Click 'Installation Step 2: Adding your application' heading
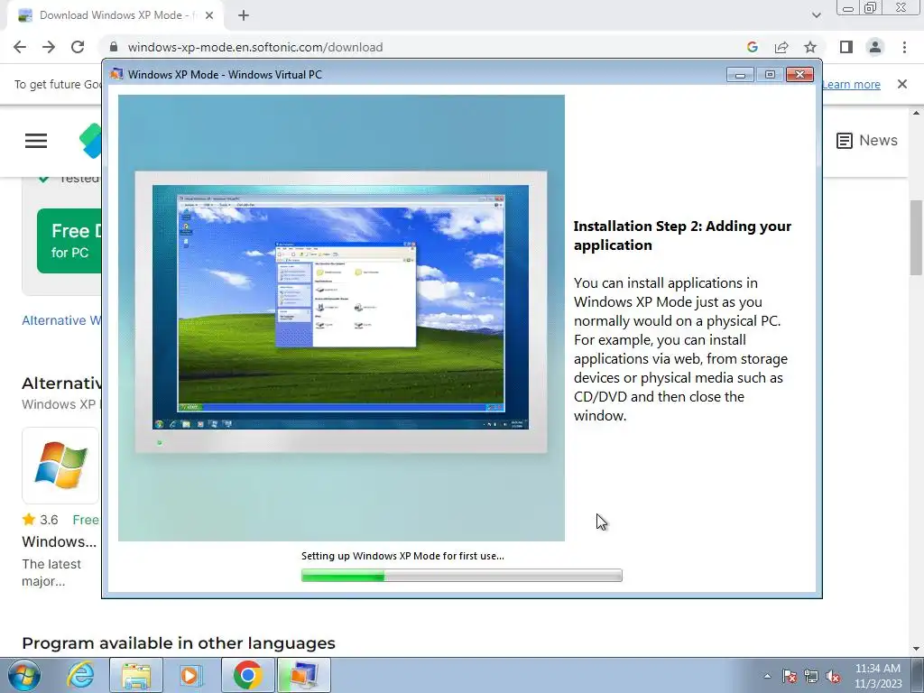 [682, 236]
